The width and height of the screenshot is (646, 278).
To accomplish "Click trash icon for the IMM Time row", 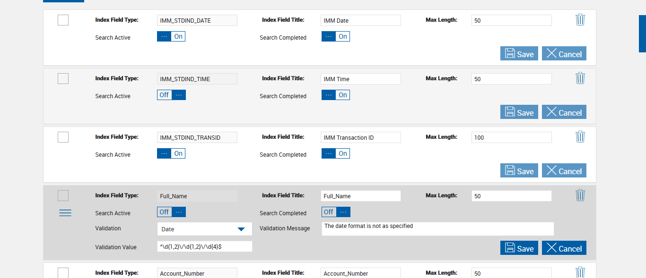I will coord(580,78).
